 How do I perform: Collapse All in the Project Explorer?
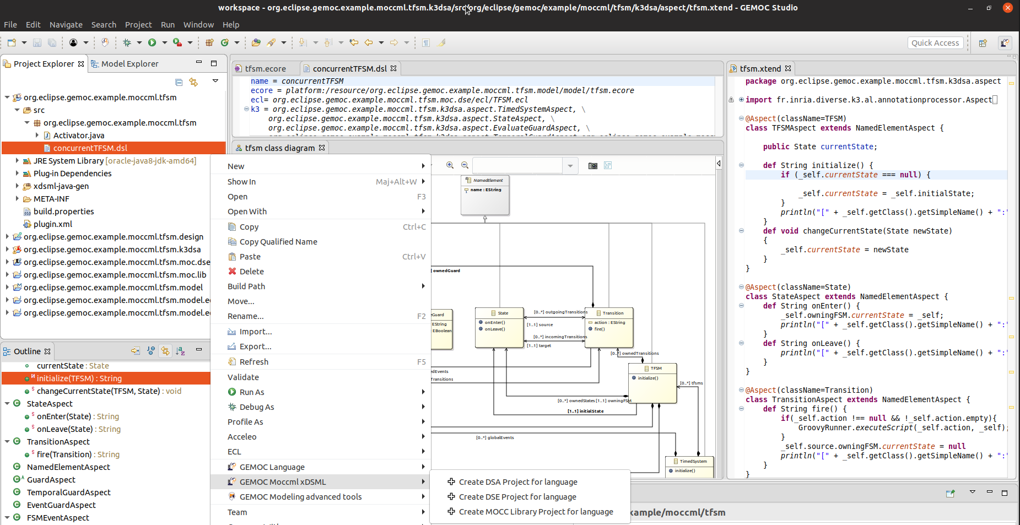(179, 82)
